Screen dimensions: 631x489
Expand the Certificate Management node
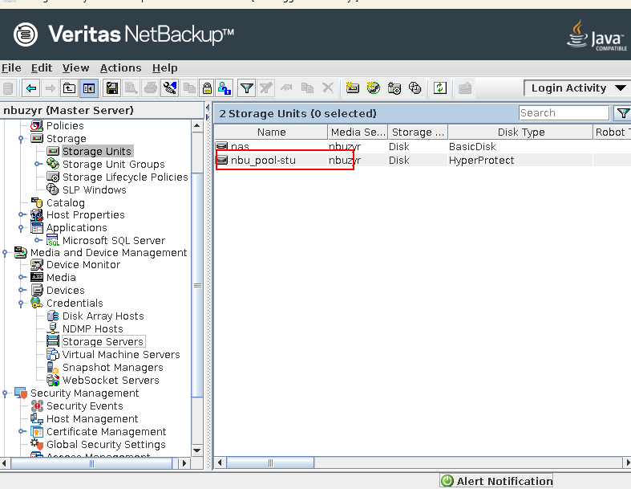(22, 431)
